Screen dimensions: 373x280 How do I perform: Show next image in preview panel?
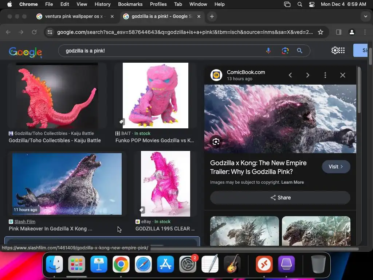(307, 75)
